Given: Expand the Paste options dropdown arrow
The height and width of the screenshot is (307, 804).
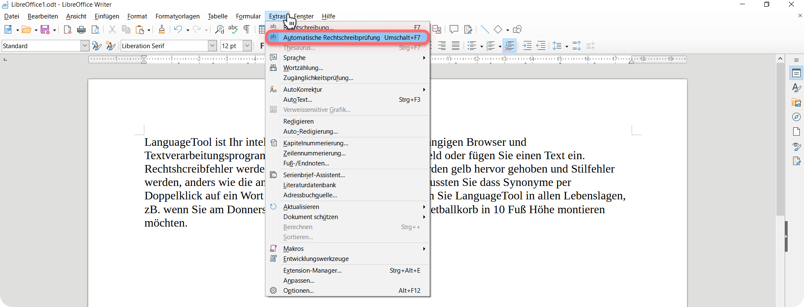Looking at the screenshot, I should (149, 30).
